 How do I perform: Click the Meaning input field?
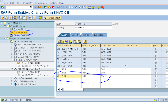[93, 27]
